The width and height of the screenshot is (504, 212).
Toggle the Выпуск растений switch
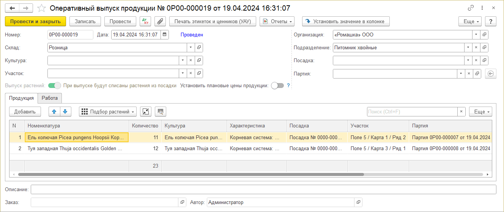(54, 86)
